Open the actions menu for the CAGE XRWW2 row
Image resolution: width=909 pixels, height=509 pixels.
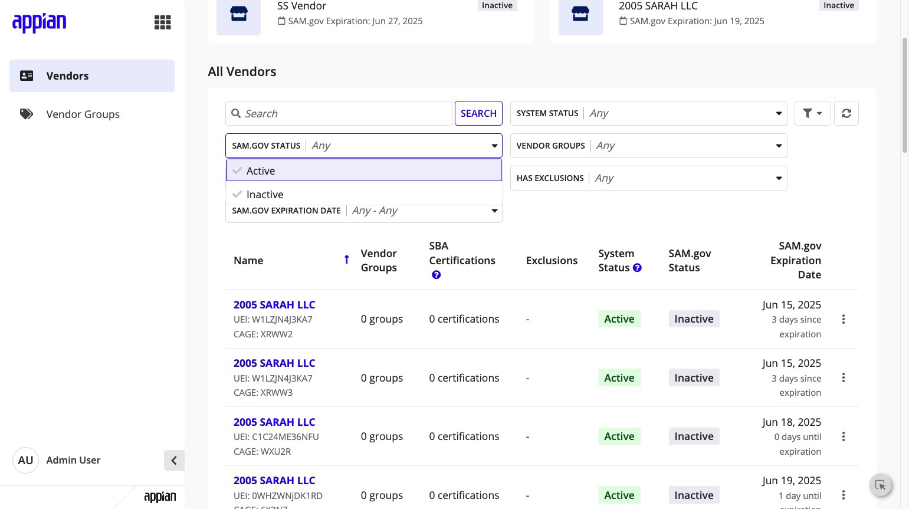844,319
